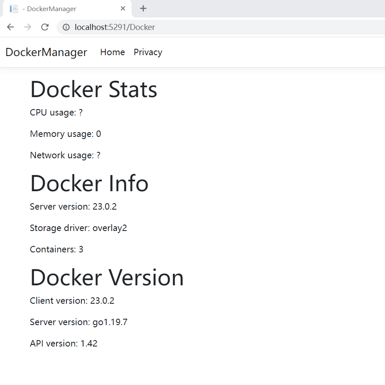Click the Docker Info heading
385x385 pixels.
point(89,184)
